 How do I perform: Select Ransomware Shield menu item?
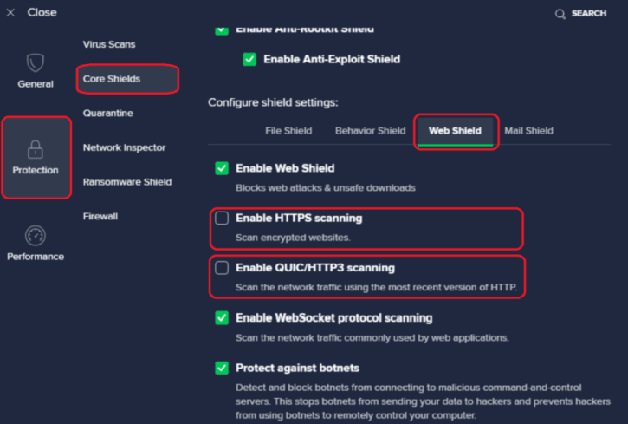[127, 182]
